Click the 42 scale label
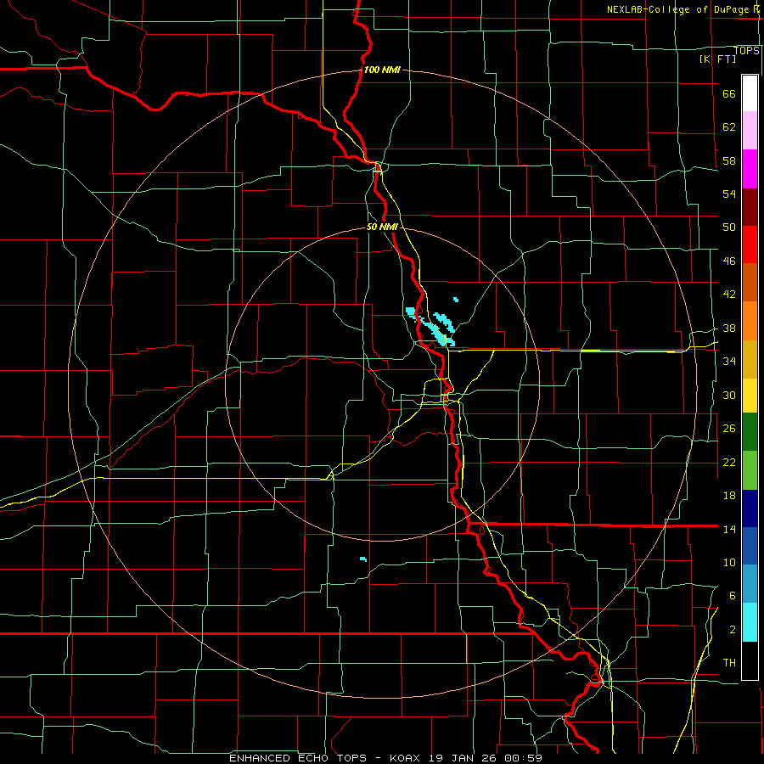 click(729, 295)
